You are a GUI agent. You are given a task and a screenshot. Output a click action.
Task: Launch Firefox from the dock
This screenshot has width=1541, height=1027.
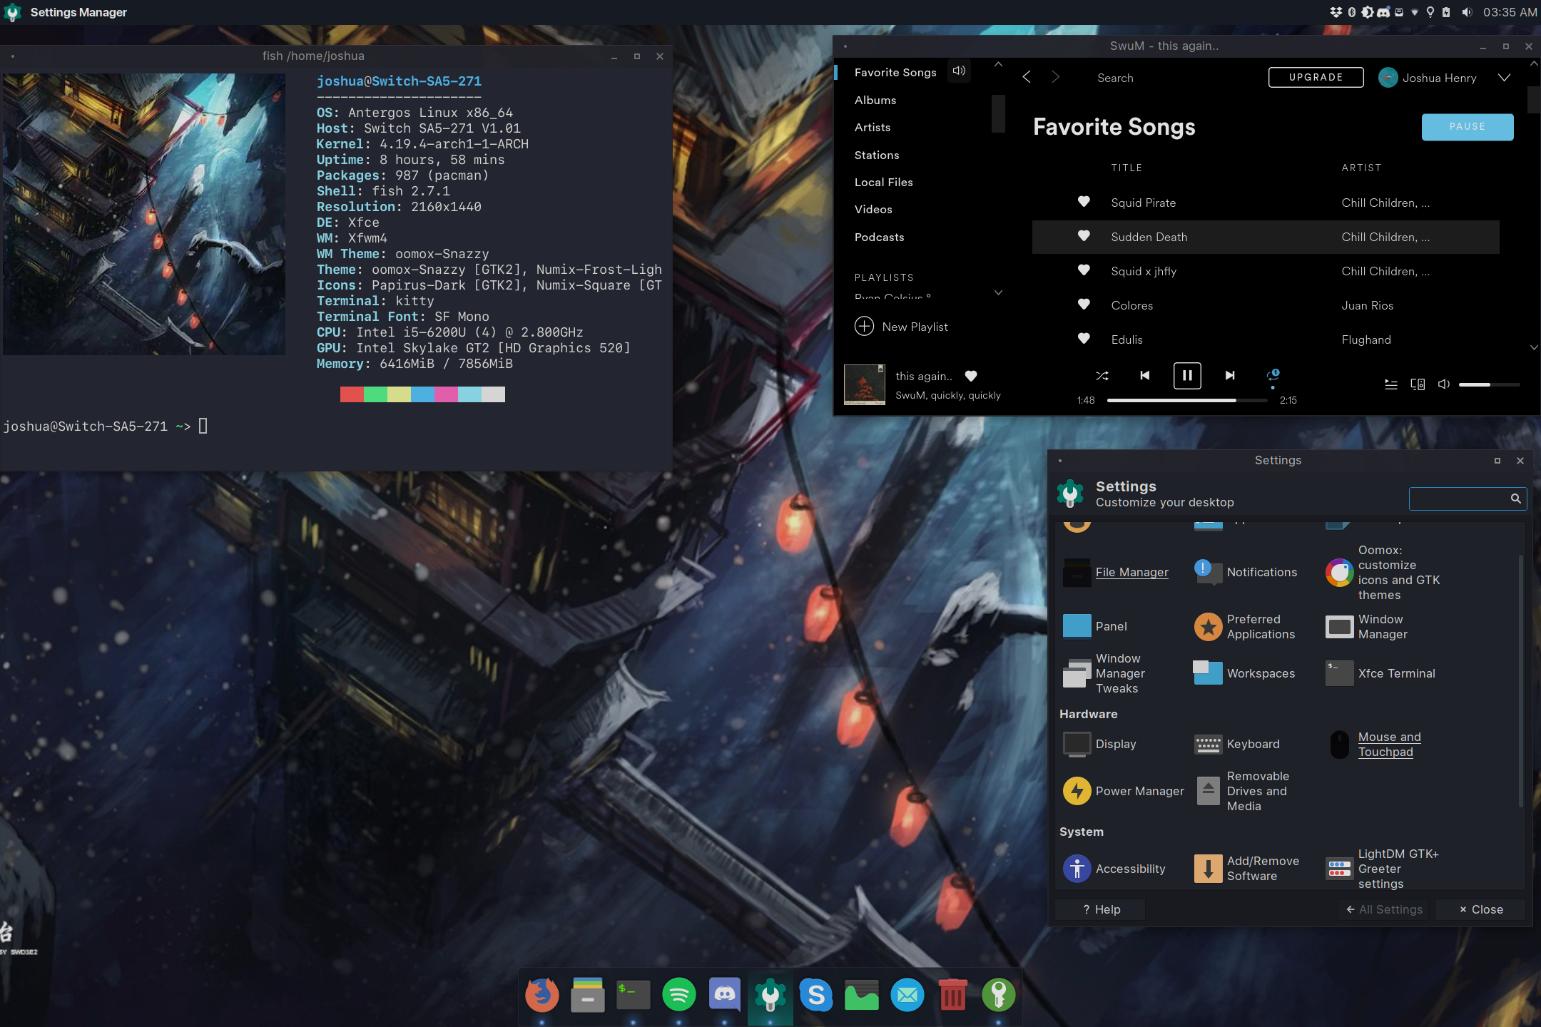pos(542,995)
